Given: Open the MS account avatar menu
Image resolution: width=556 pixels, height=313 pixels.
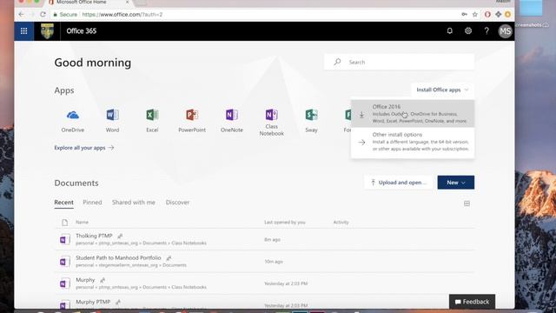Looking at the screenshot, I should (x=505, y=31).
